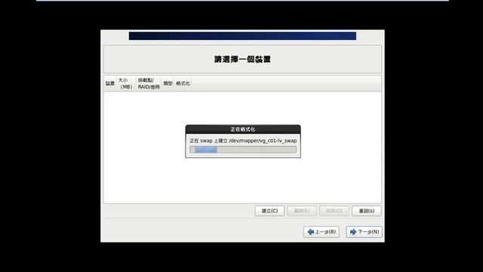Click the 裝置 column header

coord(110,84)
